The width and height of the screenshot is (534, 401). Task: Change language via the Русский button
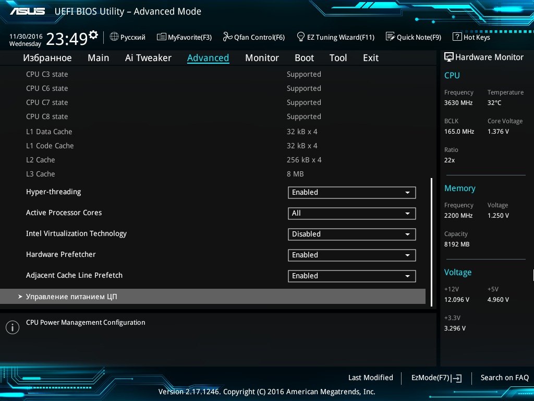tap(128, 37)
